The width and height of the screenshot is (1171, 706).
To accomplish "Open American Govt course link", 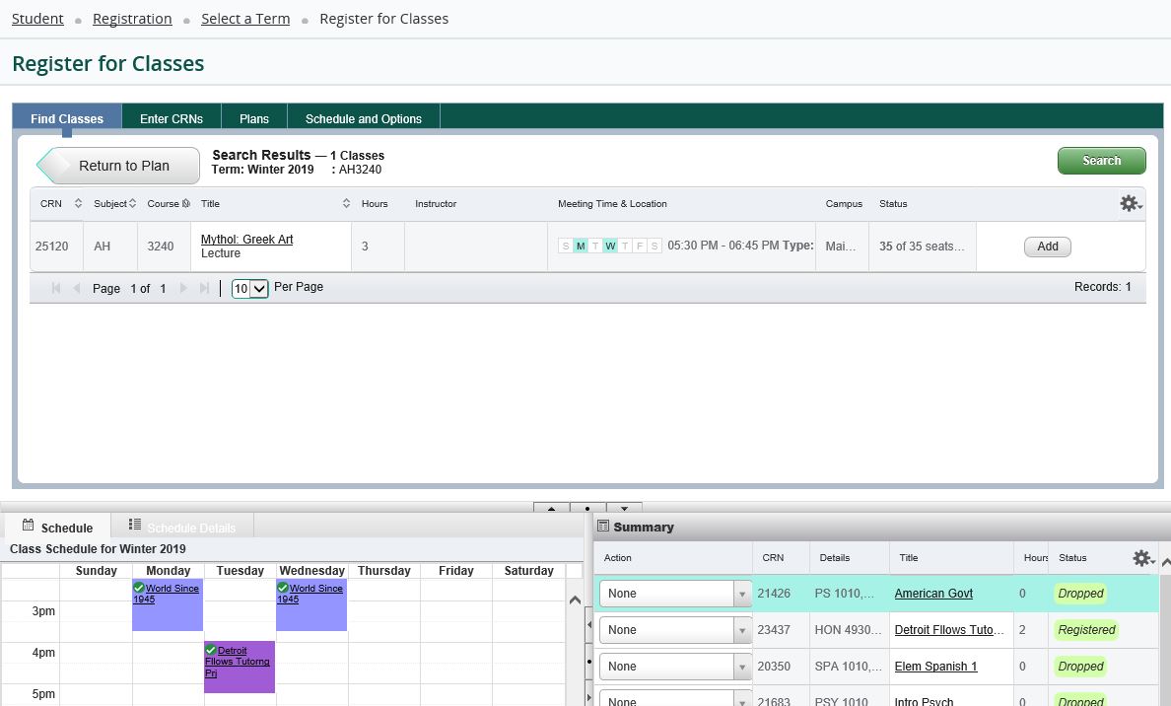I will coord(933,594).
